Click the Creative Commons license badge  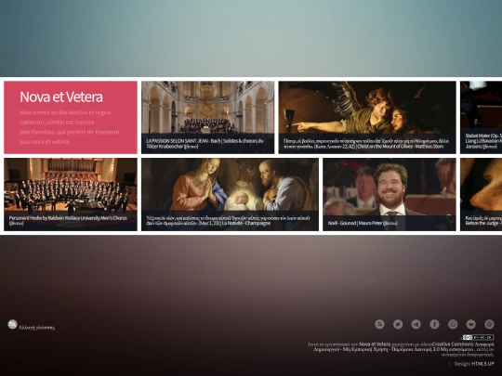(478, 337)
